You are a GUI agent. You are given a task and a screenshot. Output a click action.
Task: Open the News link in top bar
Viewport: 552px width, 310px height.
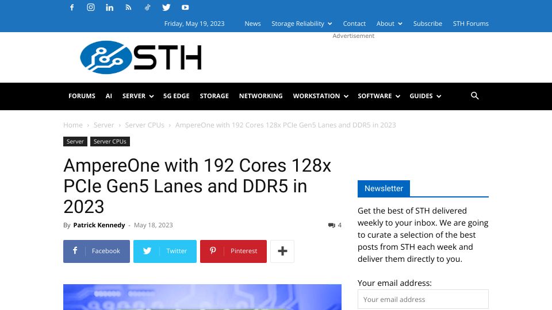253,24
